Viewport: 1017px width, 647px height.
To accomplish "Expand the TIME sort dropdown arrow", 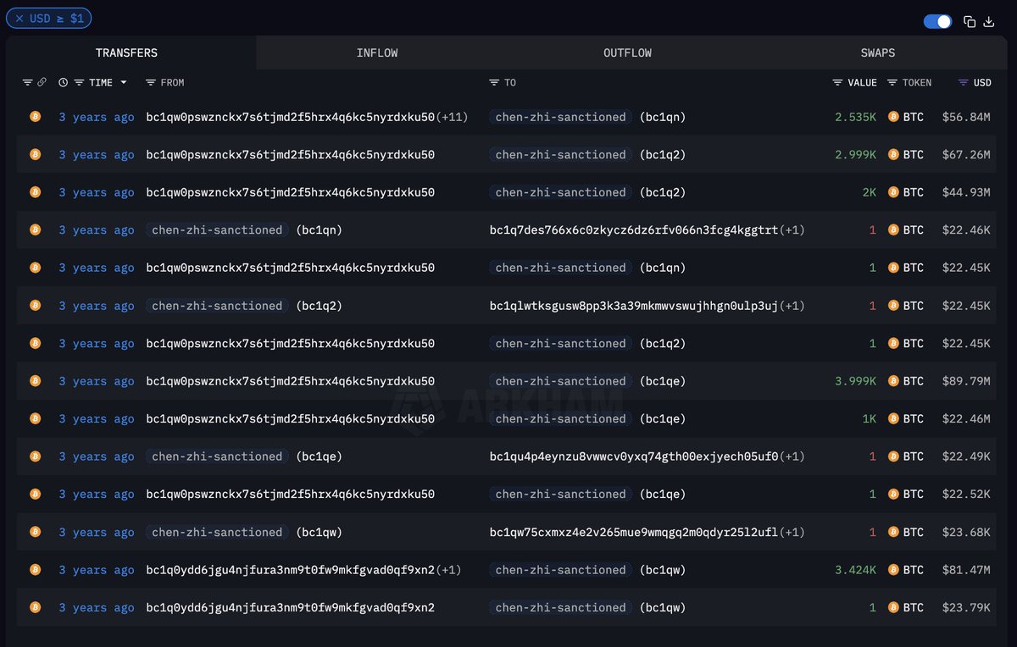I will [124, 82].
